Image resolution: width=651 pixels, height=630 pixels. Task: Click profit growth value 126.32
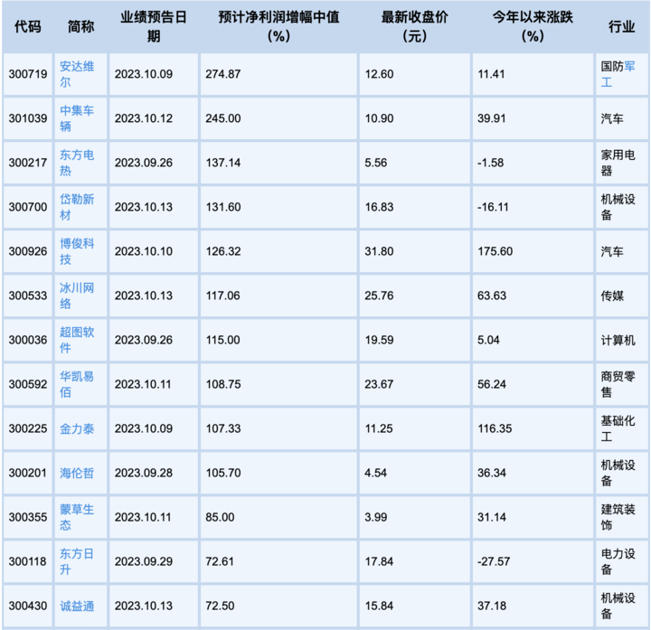click(x=223, y=251)
